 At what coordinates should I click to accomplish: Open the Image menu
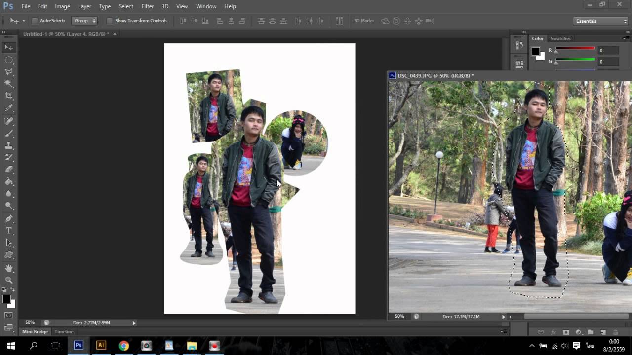[62, 6]
